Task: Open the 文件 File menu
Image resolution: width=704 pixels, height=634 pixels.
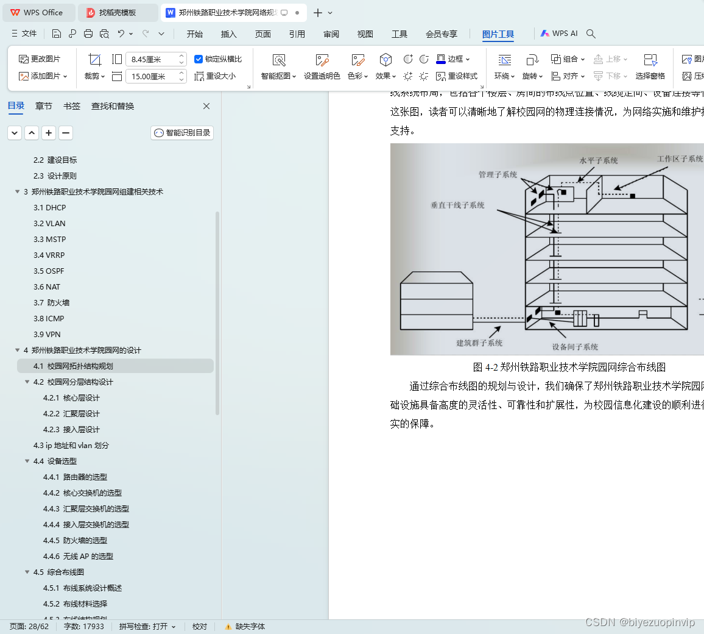Action: point(24,34)
